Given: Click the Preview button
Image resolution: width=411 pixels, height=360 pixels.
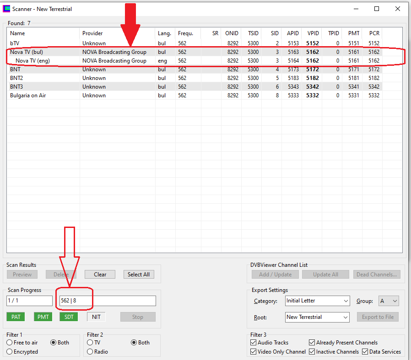Looking at the screenshot, I should tap(22, 275).
